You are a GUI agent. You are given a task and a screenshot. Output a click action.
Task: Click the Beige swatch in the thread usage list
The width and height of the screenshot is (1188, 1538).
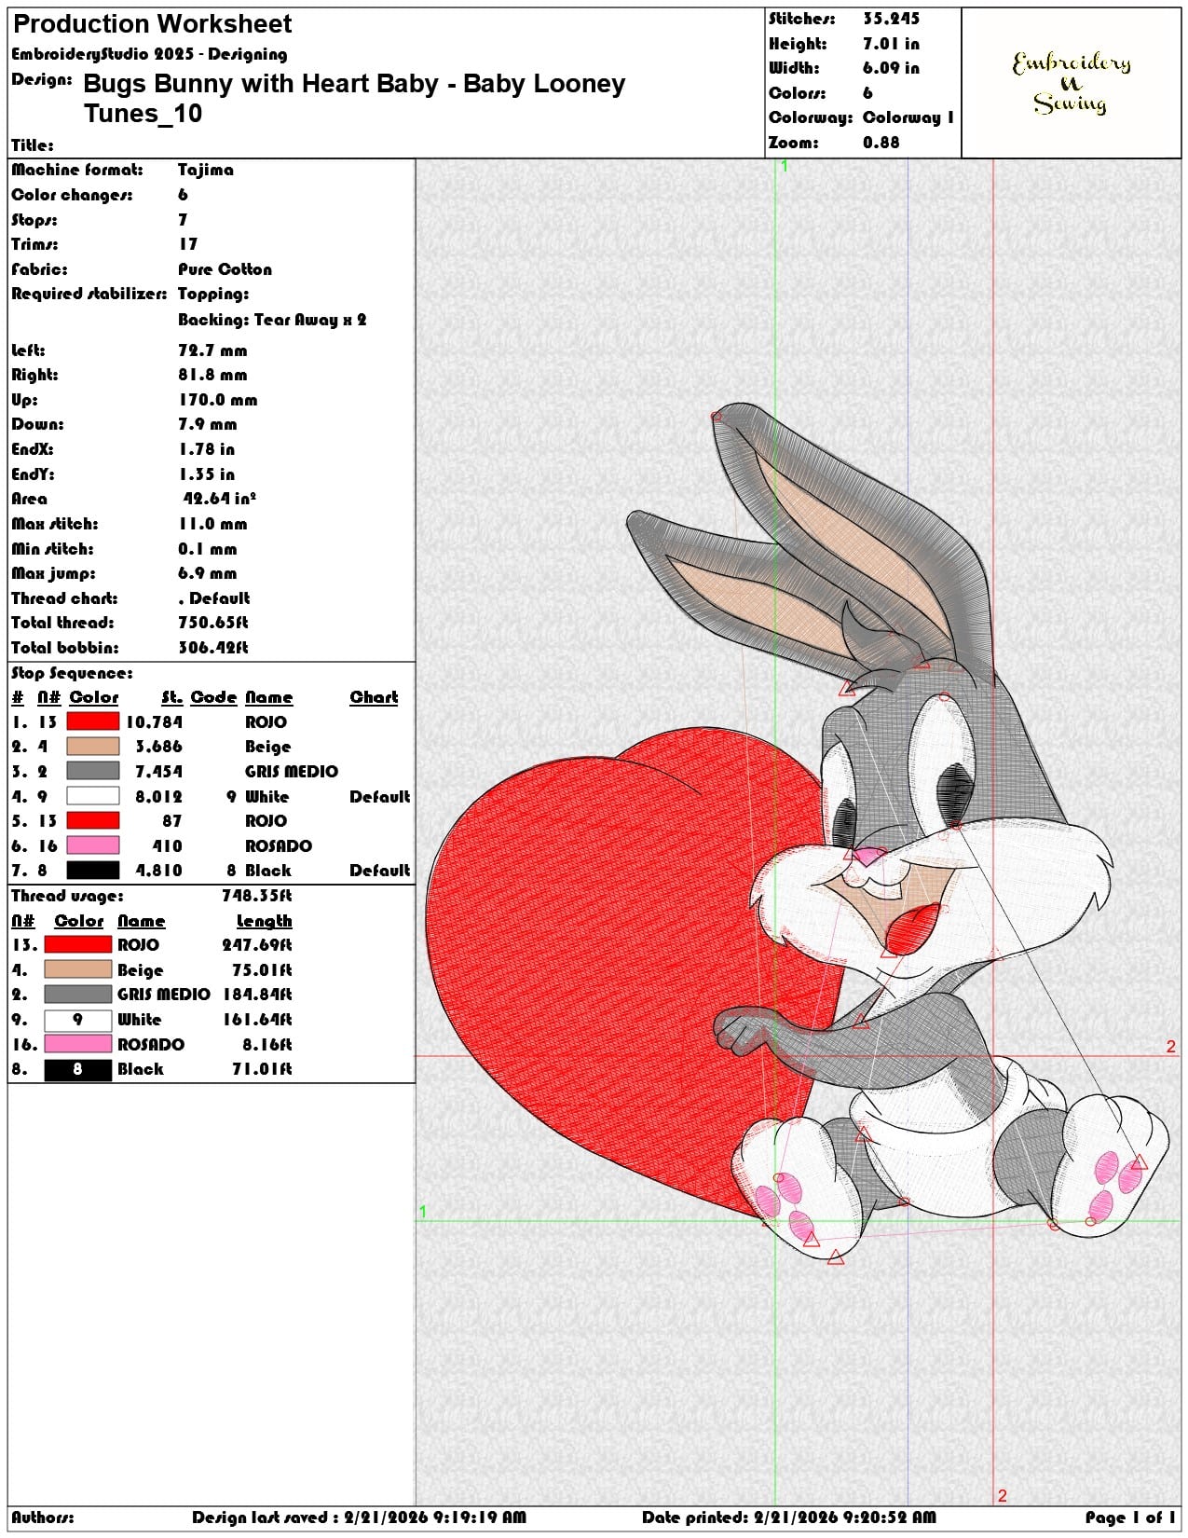click(78, 969)
